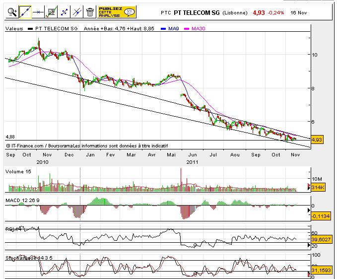Pick the parallel channel line tool
The width and height of the screenshot is (337, 279).
(77, 12)
